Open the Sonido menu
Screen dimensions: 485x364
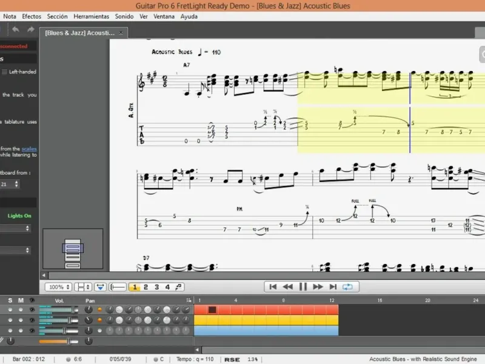[x=124, y=16]
